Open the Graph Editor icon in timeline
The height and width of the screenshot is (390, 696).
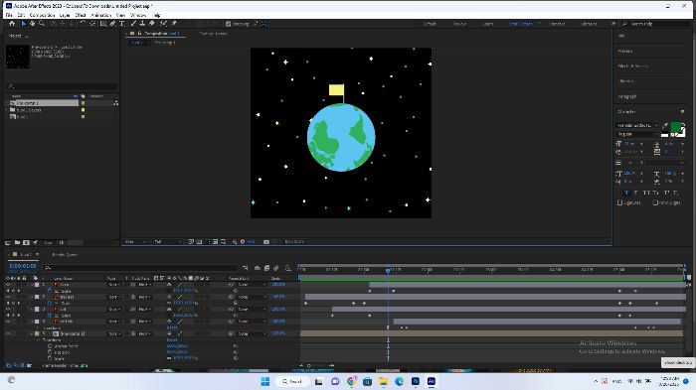point(288,268)
